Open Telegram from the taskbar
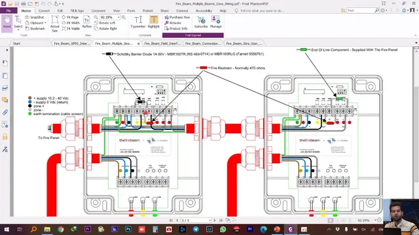The width and height of the screenshot is (419, 235). click(196, 229)
